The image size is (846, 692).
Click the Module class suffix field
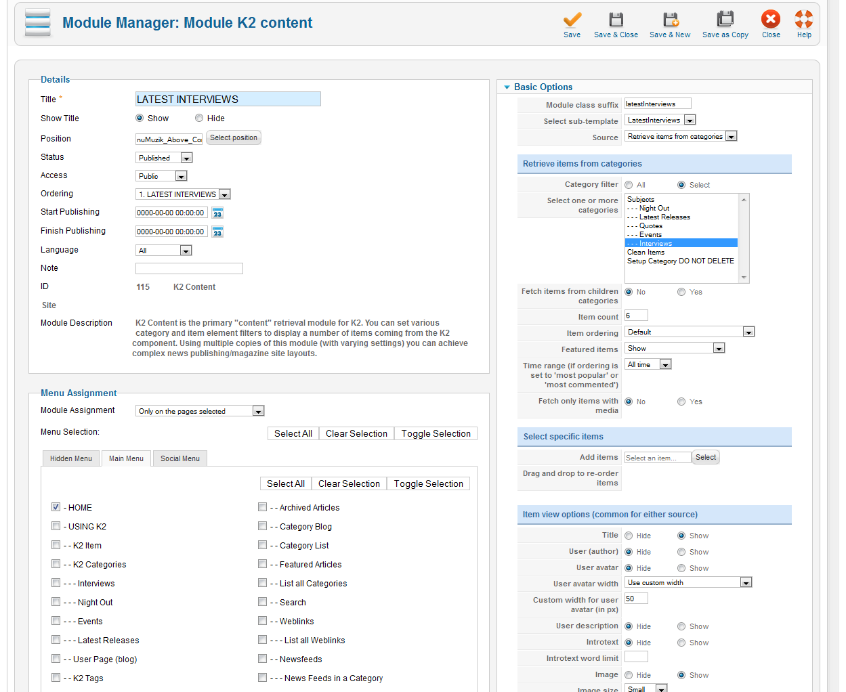(658, 104)
